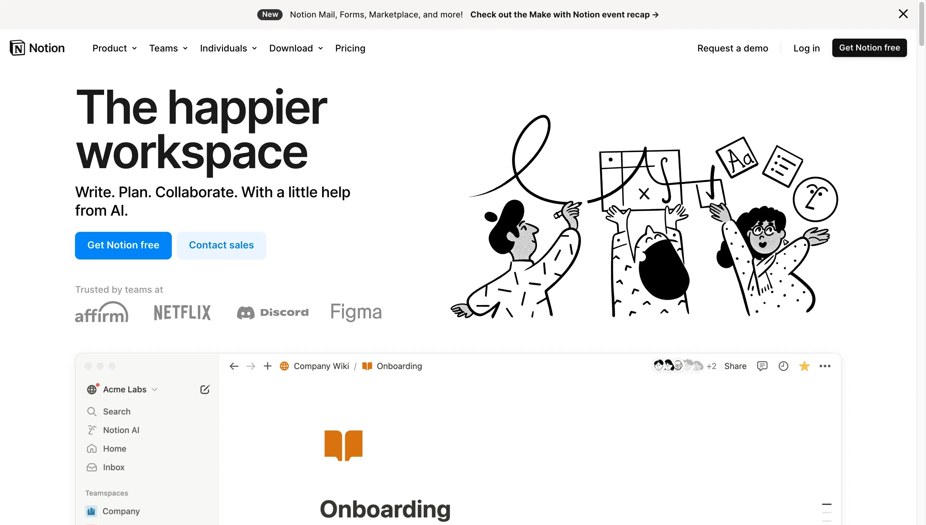Click the star/favorite icon in toolbar
926x525 pixels.
[x=804, y=366]
